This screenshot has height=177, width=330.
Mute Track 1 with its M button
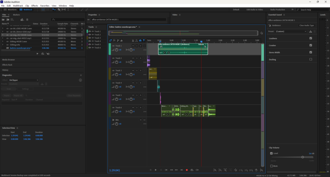click(x=133, y=46)
